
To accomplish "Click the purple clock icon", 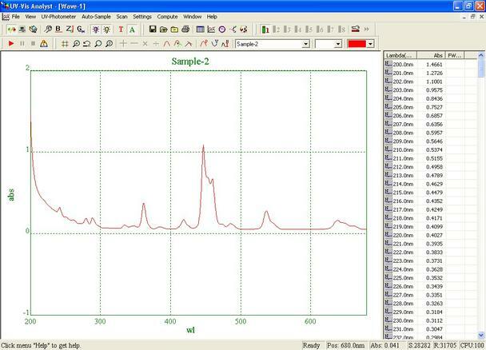I will pos(222,30).
